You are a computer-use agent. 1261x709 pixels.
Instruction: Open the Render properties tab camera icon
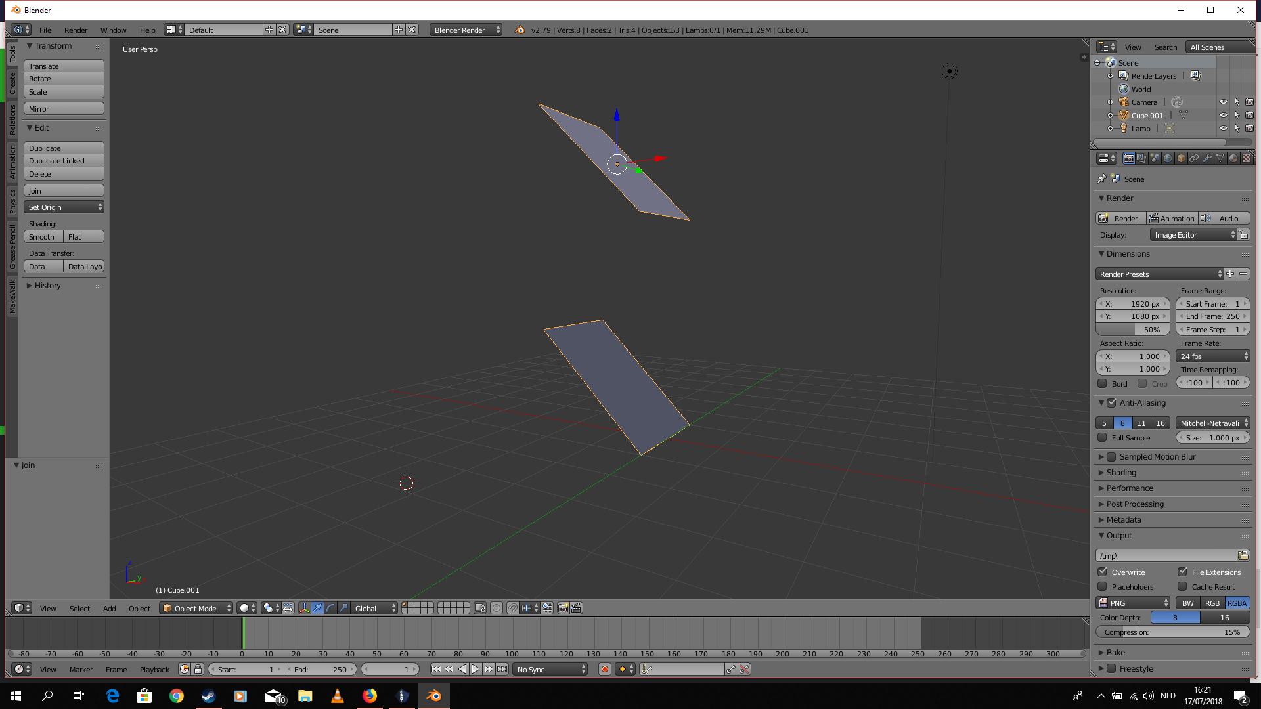(x=1128, y=158)
